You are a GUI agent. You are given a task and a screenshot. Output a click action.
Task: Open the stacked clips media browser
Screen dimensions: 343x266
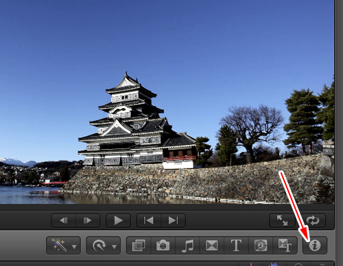coord(139,245)
